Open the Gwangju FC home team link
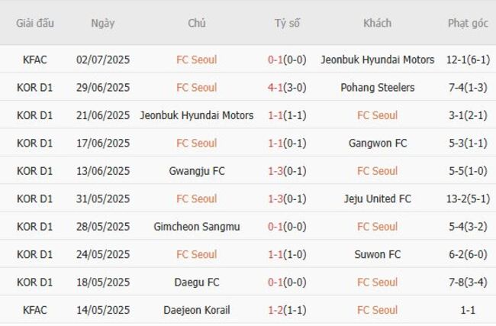This screenshot has width=496, height=326. click(x=196, y=171)
